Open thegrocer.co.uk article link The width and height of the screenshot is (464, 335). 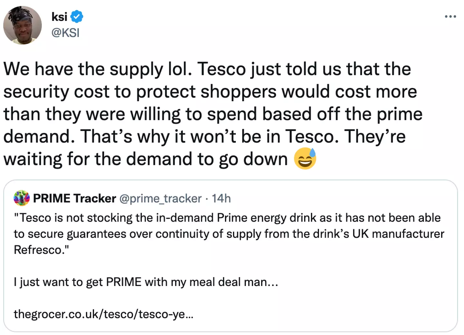point(103,314)
